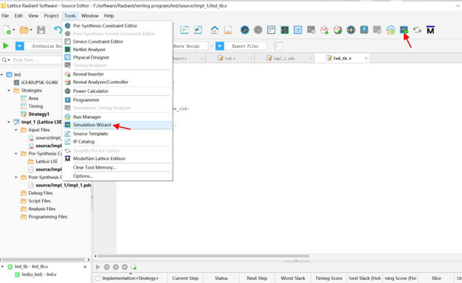This screenshot has width=462, height=283.
Task: Collapse the Input Files folder
Action: (16, 130)
